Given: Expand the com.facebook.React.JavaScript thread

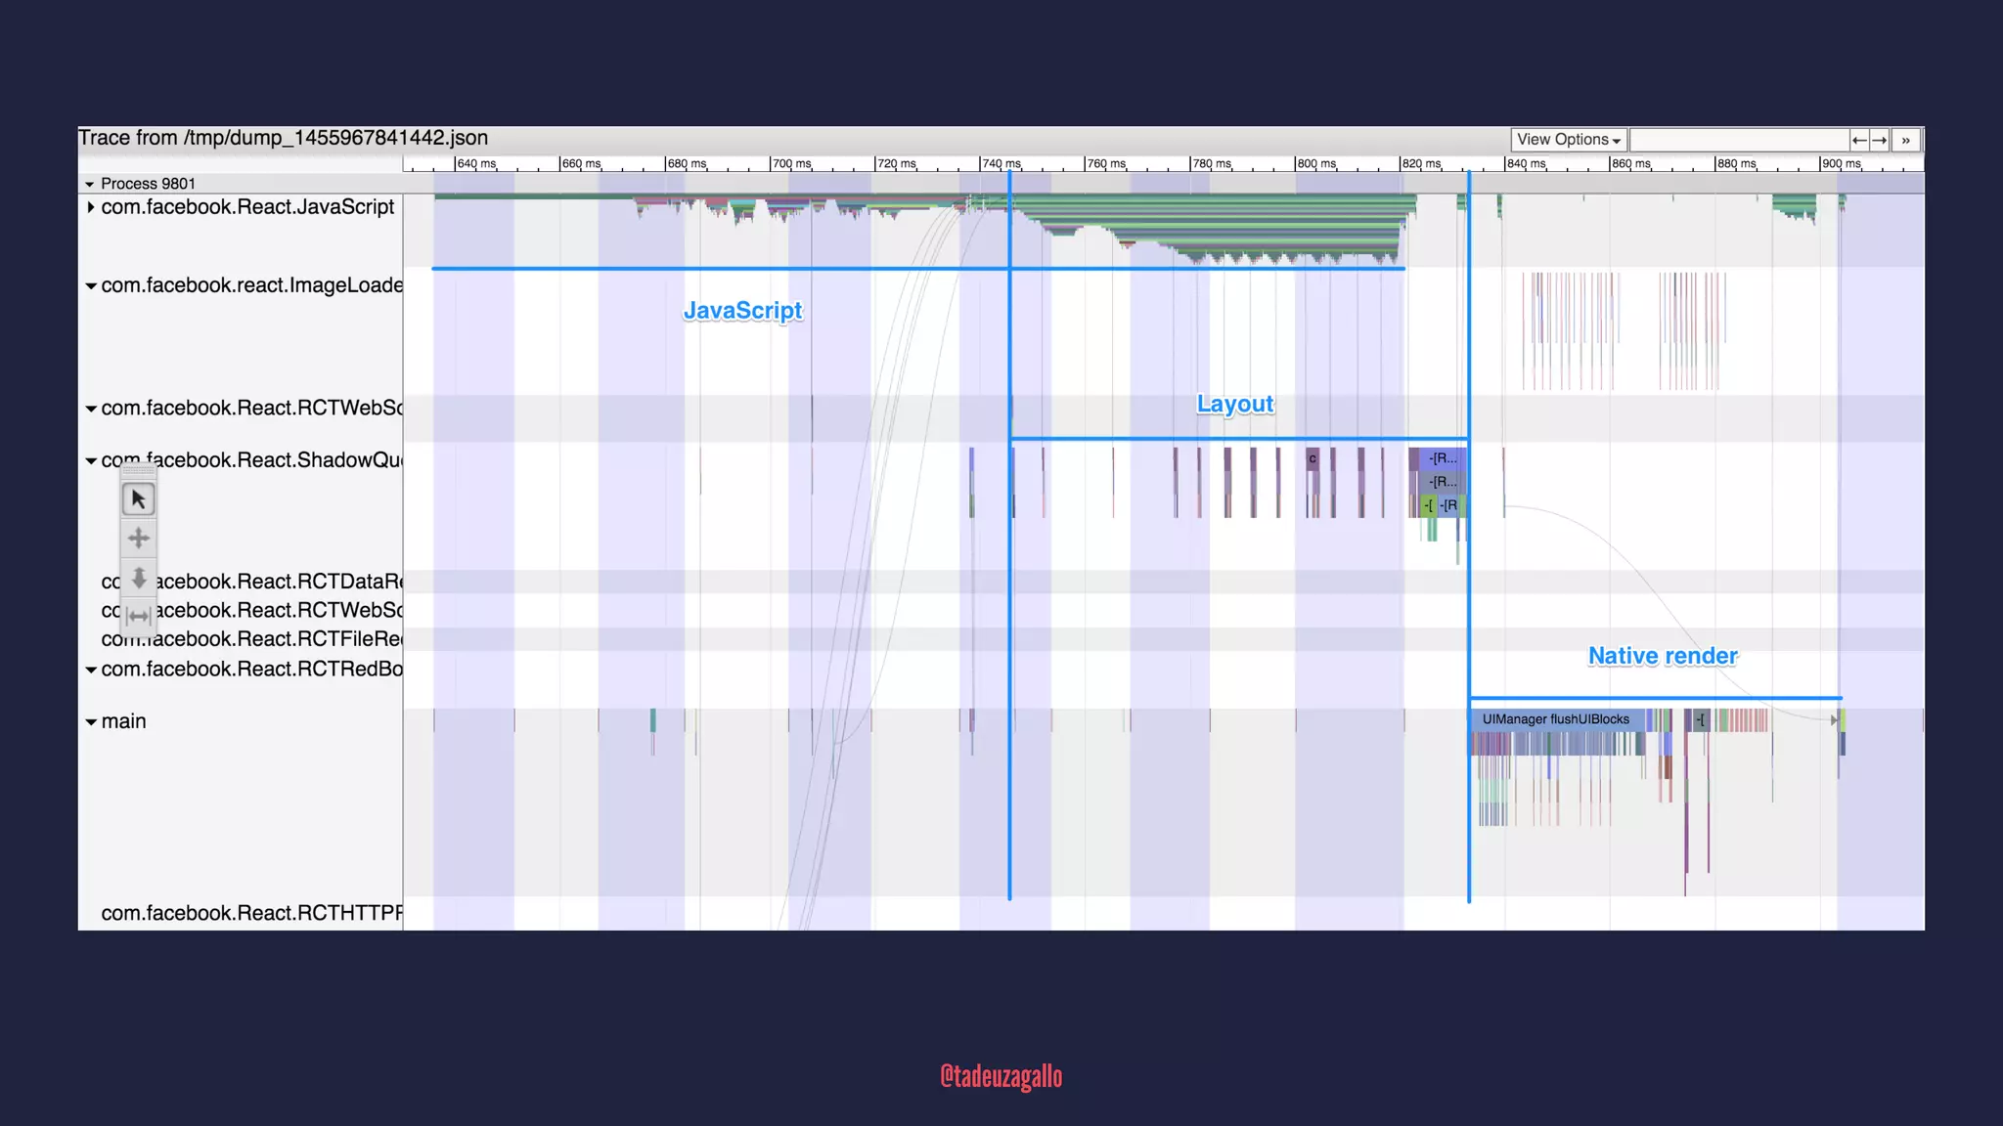Looking at the screenshot, I should (90, 207).
